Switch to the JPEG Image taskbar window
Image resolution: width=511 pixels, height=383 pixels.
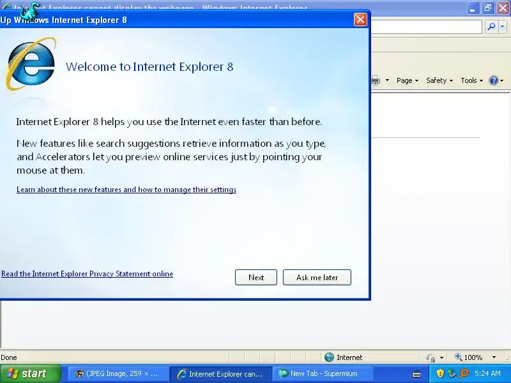[x=118, y=373]
